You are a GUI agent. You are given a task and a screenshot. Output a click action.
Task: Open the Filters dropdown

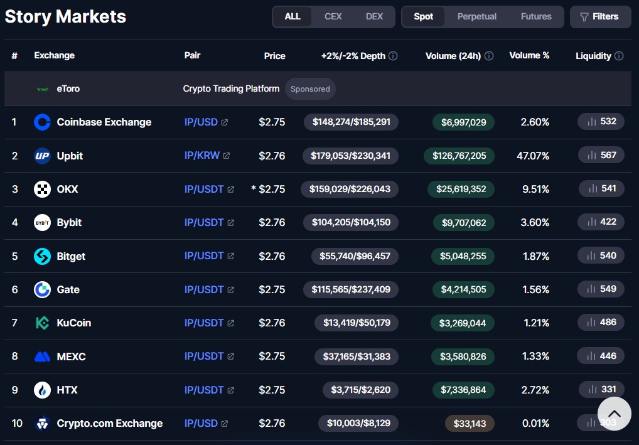(x=599, y=17)
